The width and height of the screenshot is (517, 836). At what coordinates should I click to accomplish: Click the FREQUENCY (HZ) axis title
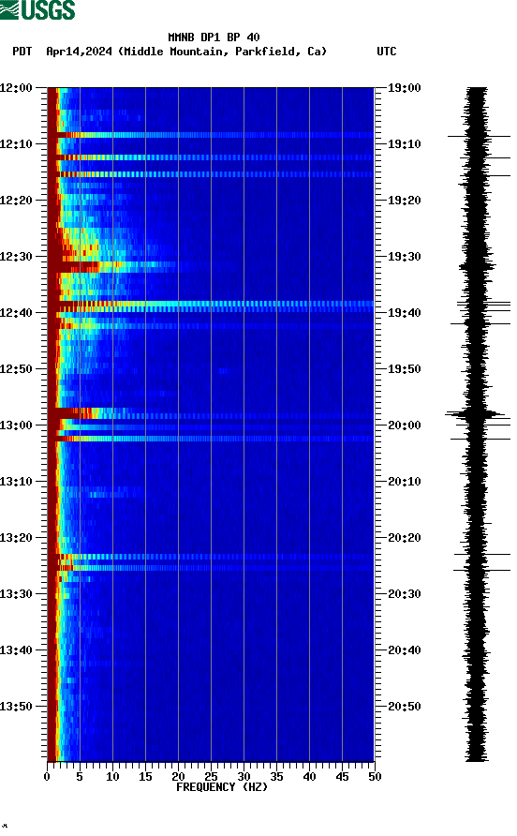pyautogui.click(x=222, y=787)
